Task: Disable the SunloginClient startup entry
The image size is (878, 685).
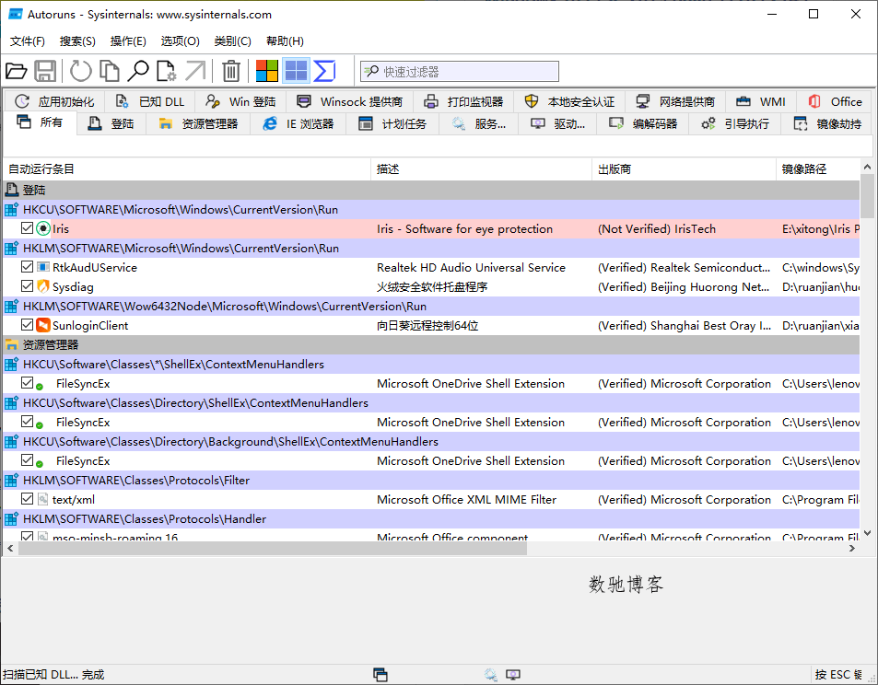Action: click(27, 325)
